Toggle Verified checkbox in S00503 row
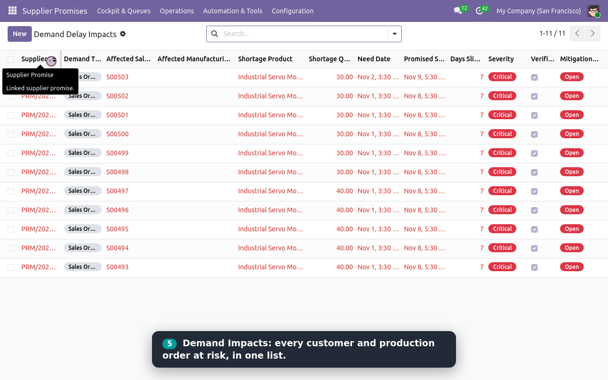Viewport: 608px width, 380px height. [x=534, y=77]
